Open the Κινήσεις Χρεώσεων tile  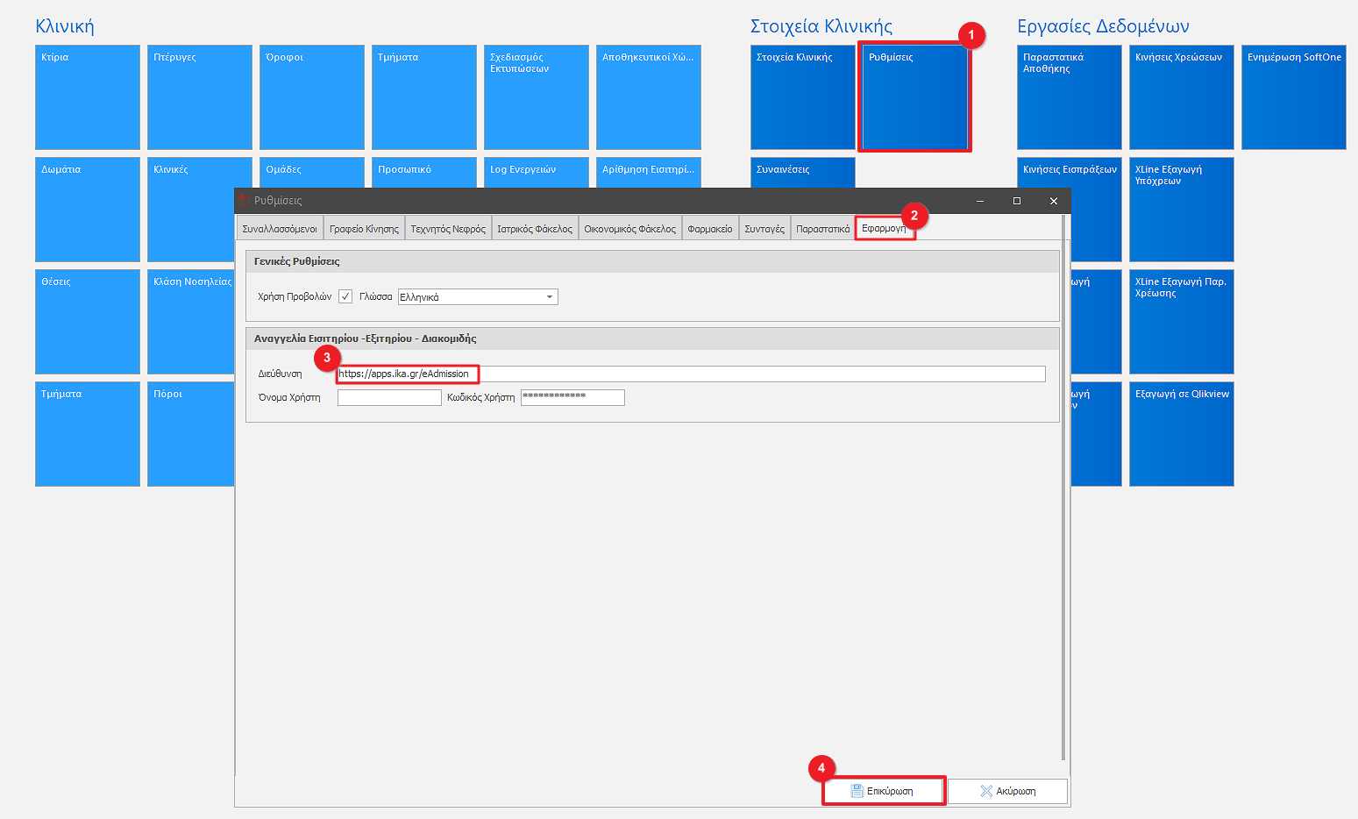[x=1181, y=97]
